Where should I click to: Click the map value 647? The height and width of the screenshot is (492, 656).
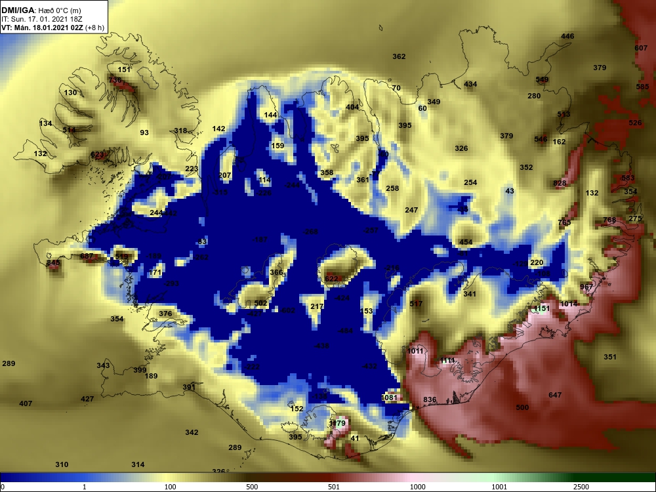tap(555, 395)
